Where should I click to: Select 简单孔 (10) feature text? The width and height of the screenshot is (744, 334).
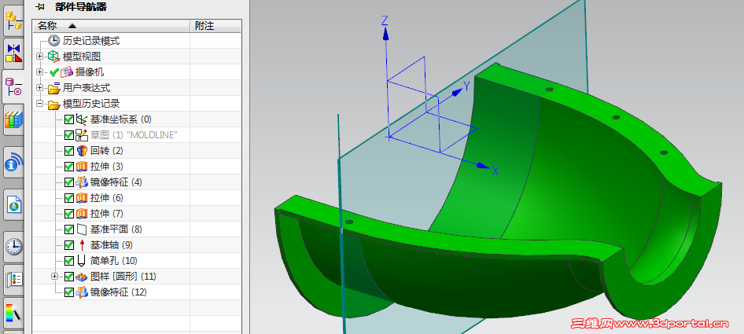pyautogui.click(x=113, y=260)
